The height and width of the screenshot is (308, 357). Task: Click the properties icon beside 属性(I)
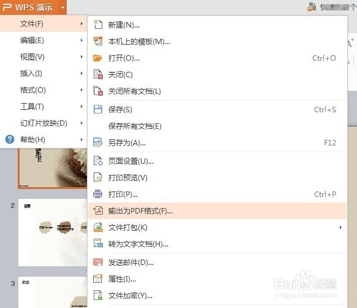tap(98, 279)
